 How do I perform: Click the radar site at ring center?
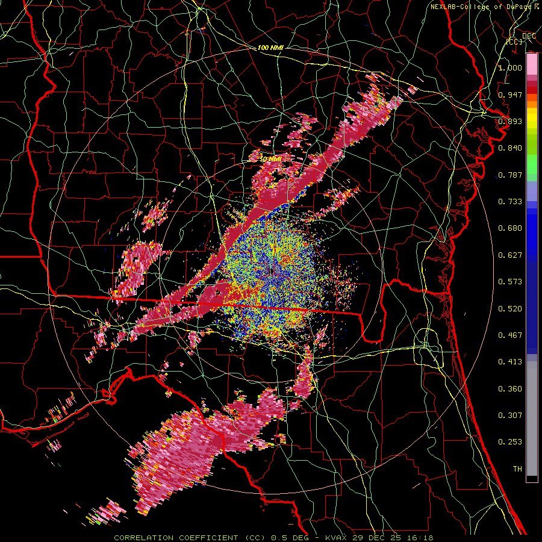[272, 270]
